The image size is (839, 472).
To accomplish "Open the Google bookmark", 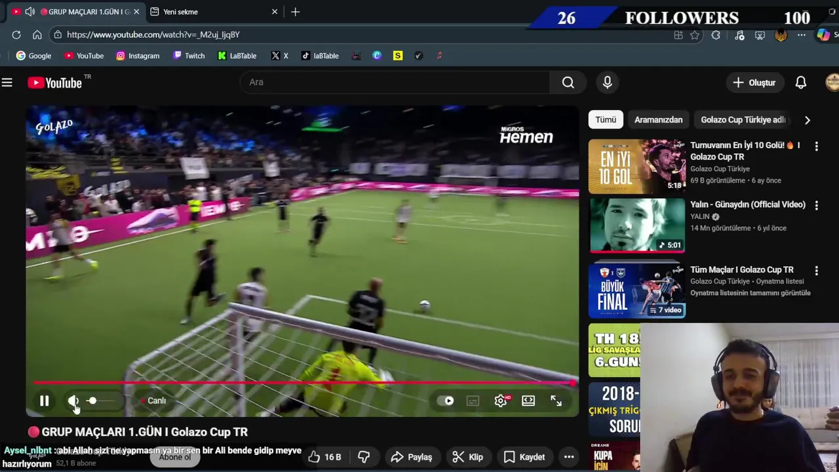I will pyautogui.click(x=33, y=56).
